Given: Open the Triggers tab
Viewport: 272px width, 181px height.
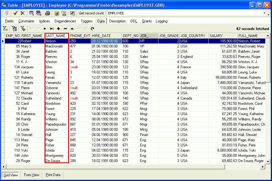Looking at the screenshot, I should [87, 21].
